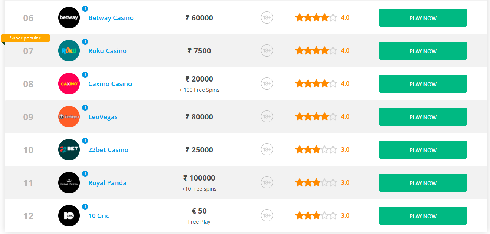490x234 pixels.
Task: Hit Play Now for 22bet Casino
Action: (x=423, y=150)
